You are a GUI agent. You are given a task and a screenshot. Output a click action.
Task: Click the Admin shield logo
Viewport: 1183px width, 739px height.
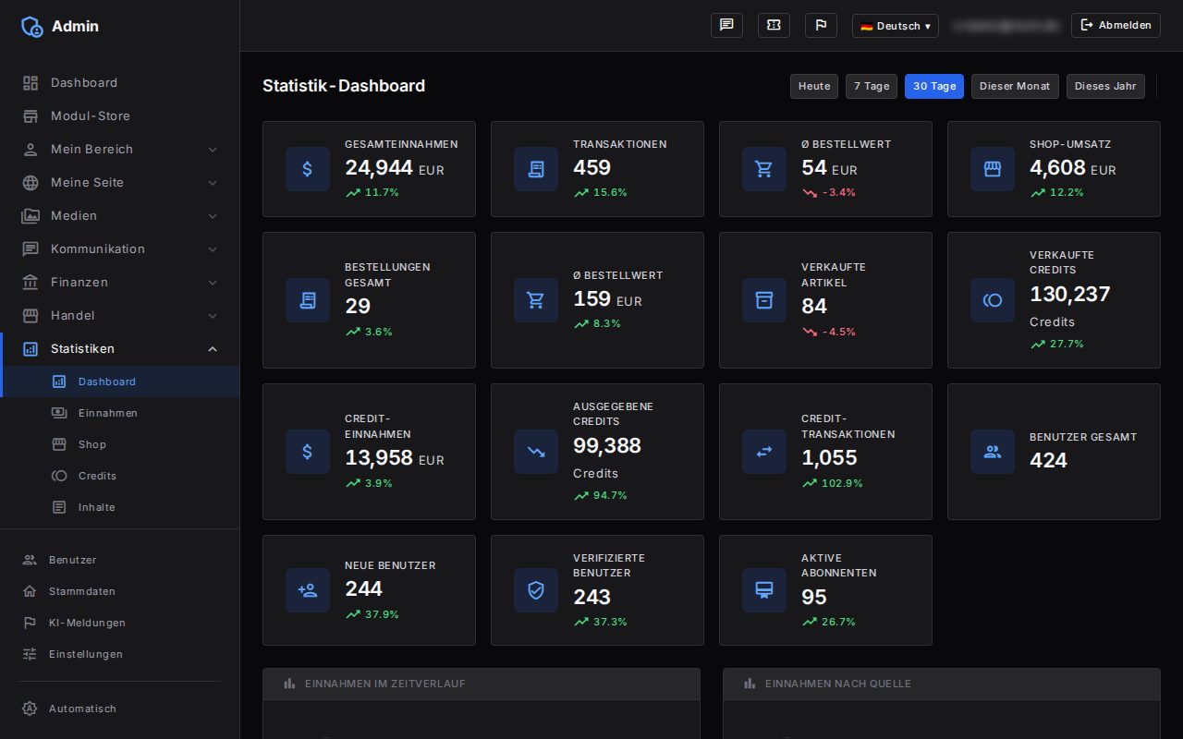point(32,26)
